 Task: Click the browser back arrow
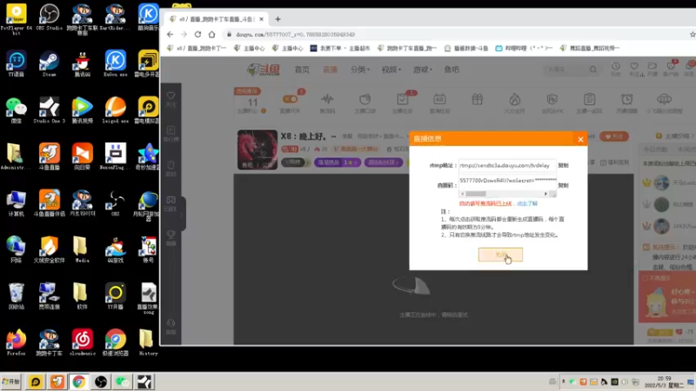point(170,34)
